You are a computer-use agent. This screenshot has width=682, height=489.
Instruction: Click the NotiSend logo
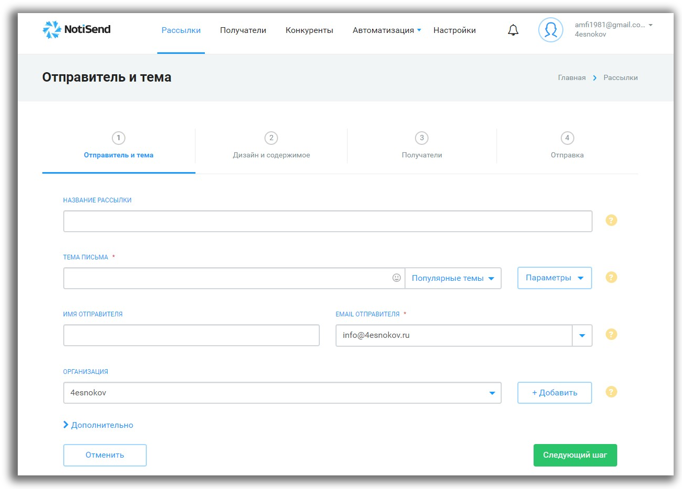pyautogui.click(x=76, y=30)
